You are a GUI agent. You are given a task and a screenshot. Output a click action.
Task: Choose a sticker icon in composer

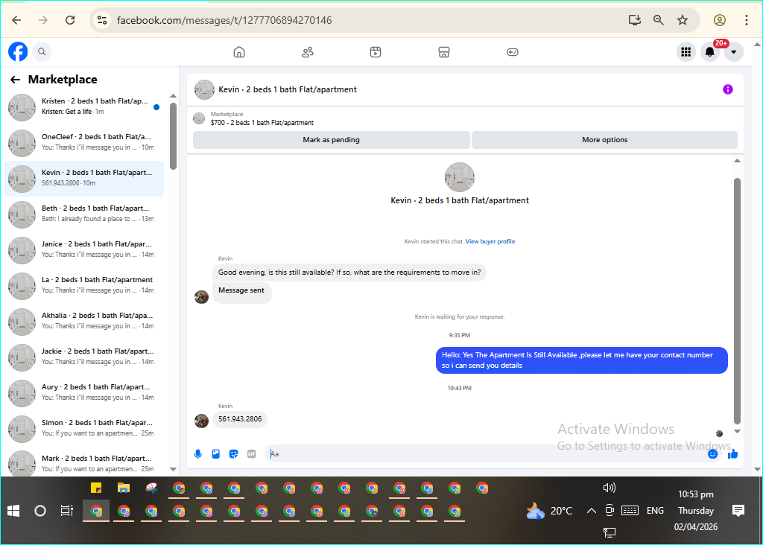tap(234, 454)
